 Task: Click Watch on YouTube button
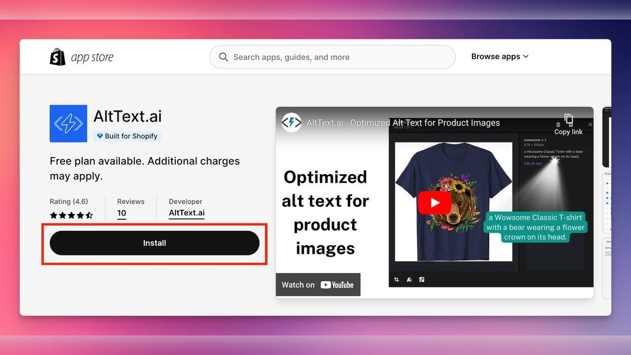point(318,284)
